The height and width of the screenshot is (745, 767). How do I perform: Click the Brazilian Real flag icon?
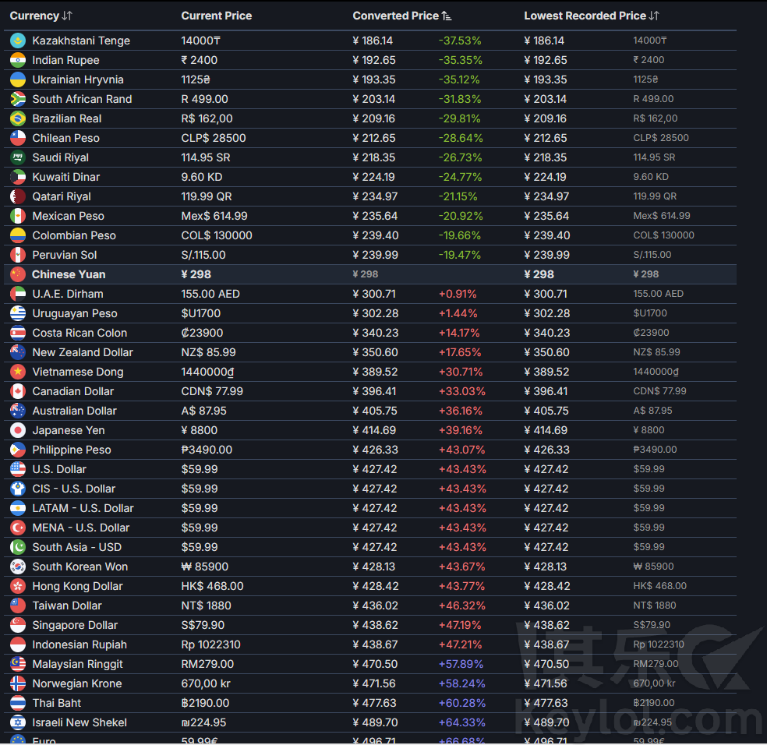[x=18, y=118]
